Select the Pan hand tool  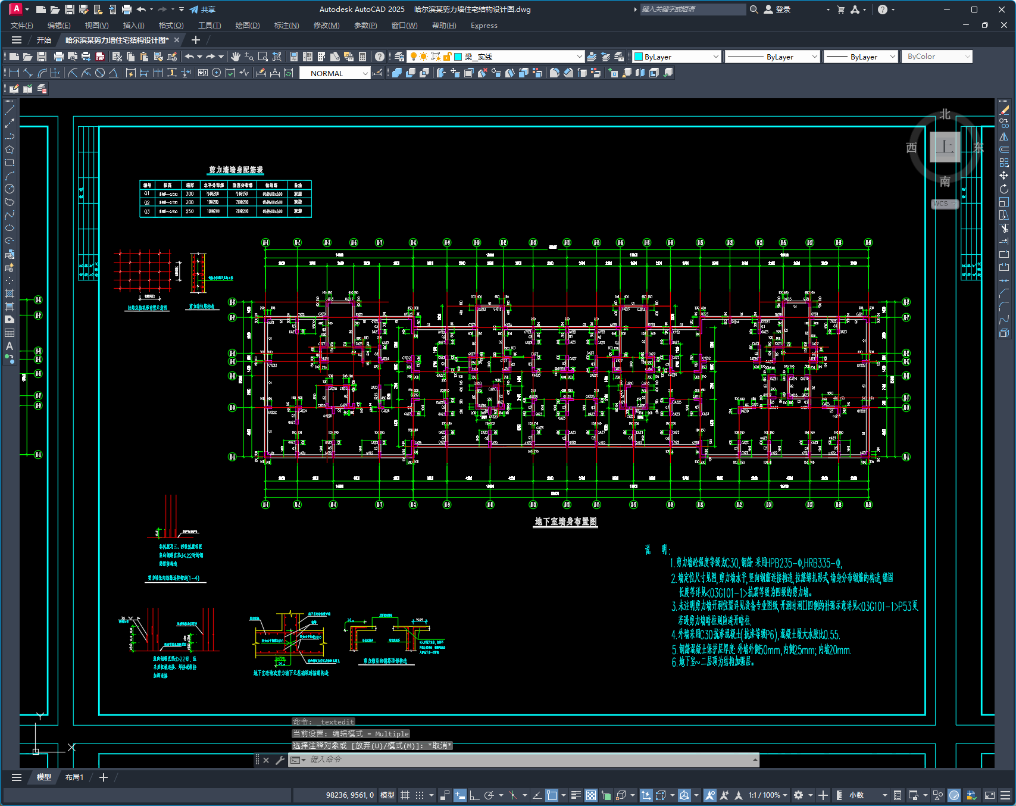pos(236,57)
